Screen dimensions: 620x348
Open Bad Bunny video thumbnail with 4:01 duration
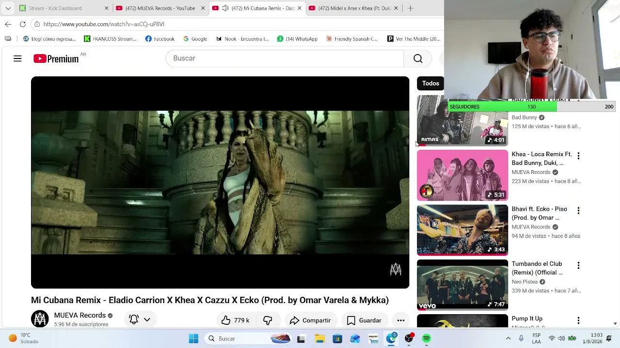462,121
